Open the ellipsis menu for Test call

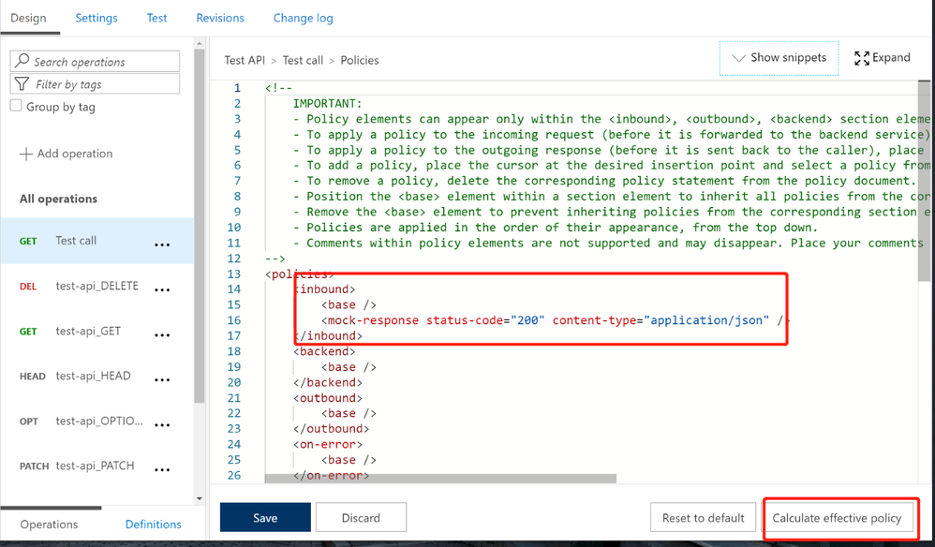pos(162,244)
